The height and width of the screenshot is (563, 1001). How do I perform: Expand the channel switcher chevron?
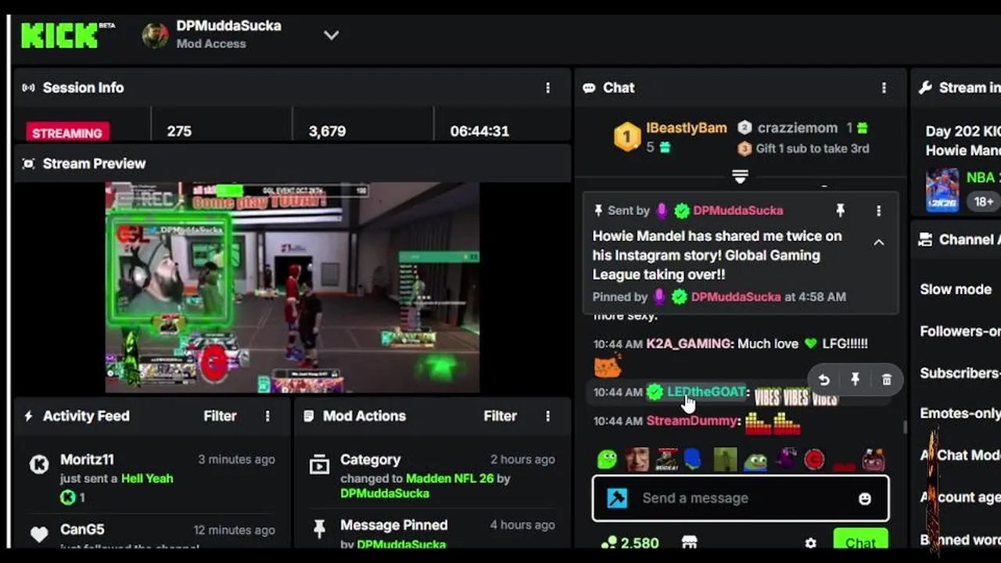[331, 35]
